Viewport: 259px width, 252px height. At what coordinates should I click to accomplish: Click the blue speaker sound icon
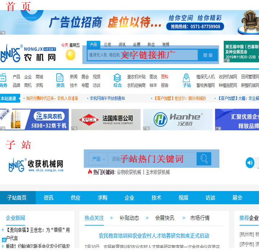pos(250,163)
